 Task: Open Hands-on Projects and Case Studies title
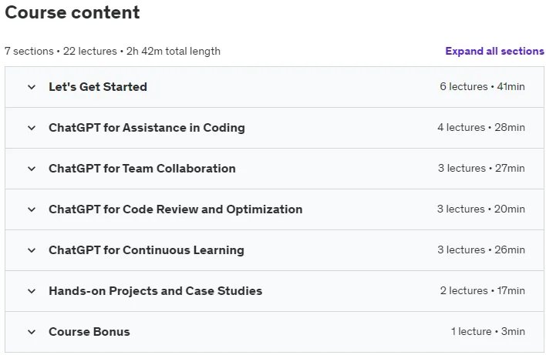155,290
